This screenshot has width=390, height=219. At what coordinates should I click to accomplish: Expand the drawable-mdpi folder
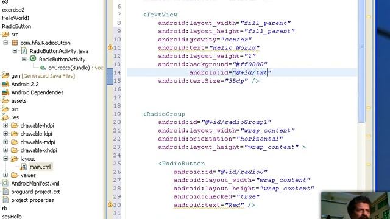coord(5,142)
